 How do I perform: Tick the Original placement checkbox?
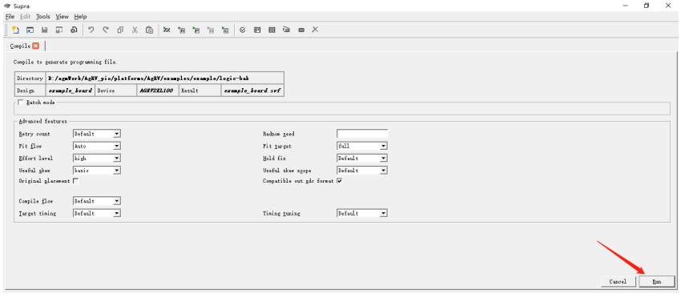76,181
